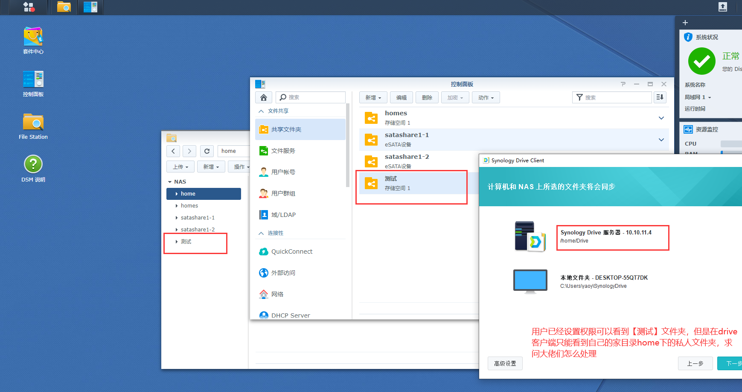Open User accounts in Control Panel

300,172
